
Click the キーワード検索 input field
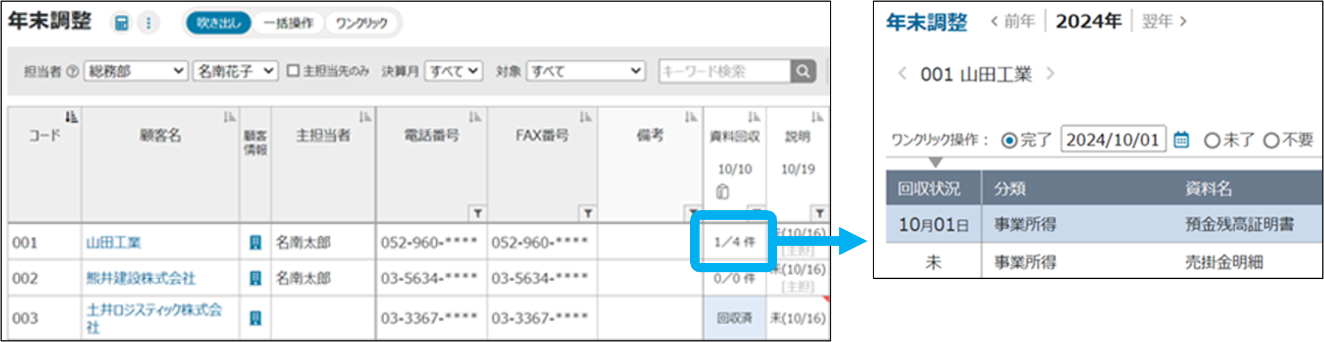point(724,71)
